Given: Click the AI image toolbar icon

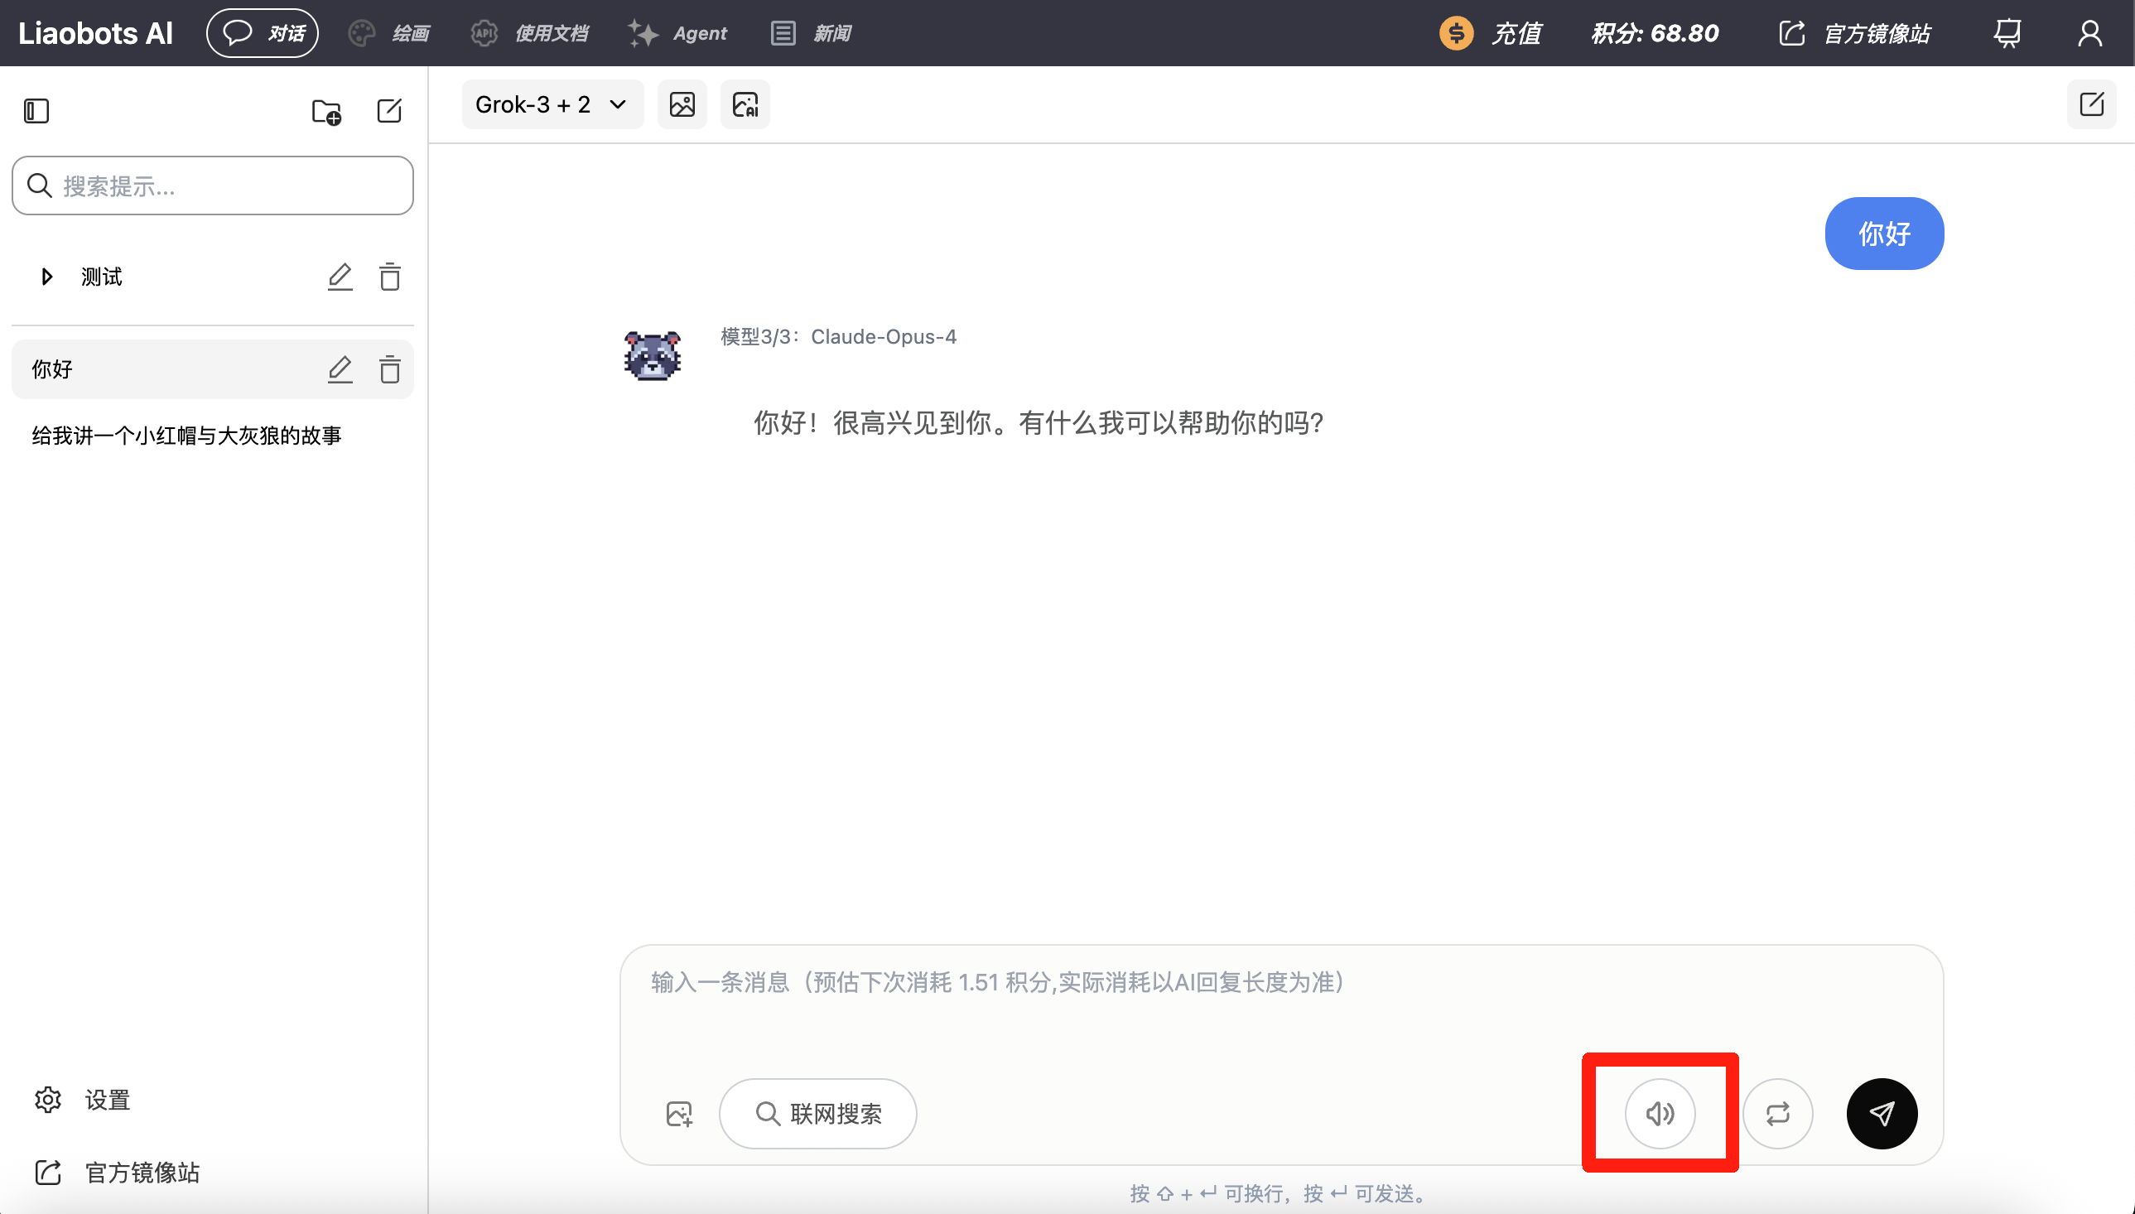Looking at the screenshot, I should click(x=745, y=104).
